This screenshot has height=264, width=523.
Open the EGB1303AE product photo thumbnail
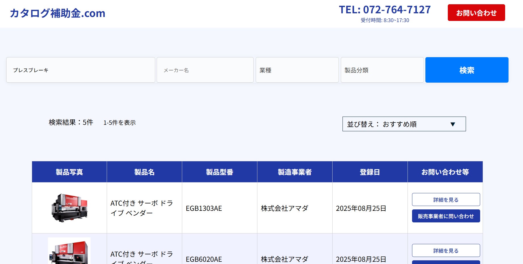tap(69, 208)
